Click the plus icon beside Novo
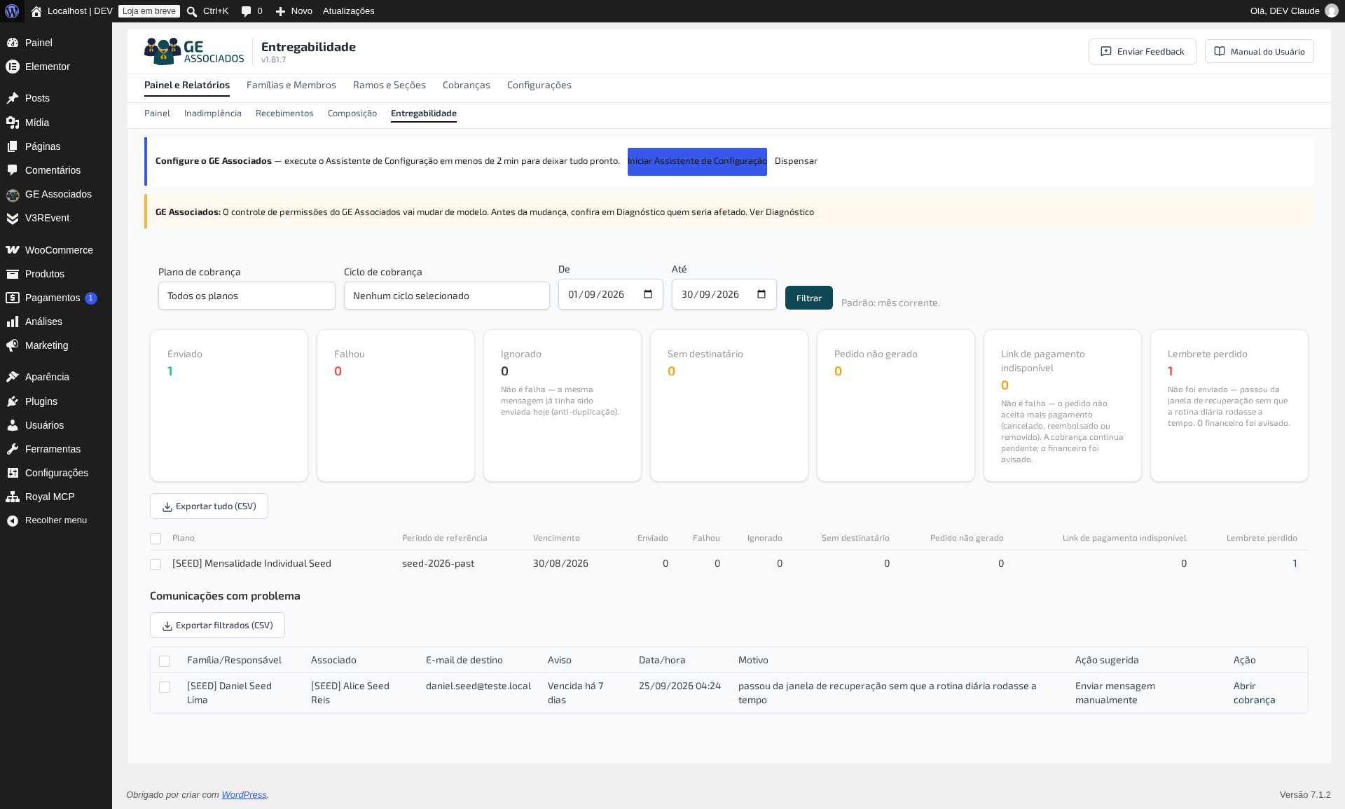This screenshot has height=809, width=1345. coord(280,11)
